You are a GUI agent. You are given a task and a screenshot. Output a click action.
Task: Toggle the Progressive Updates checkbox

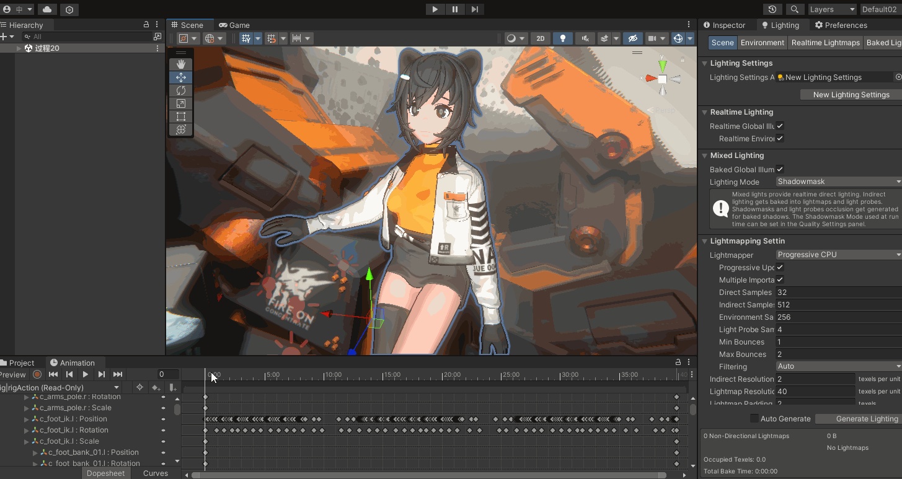[780, 268]
